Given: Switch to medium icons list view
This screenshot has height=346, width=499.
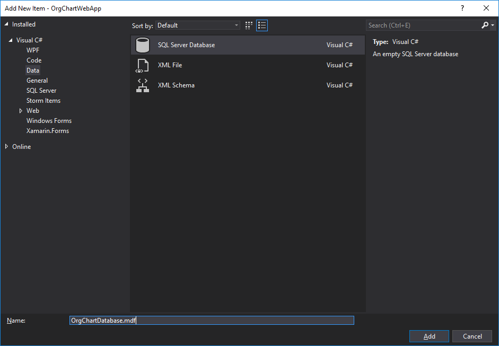Looking at the screenshot, I should [x=261, y=25].
